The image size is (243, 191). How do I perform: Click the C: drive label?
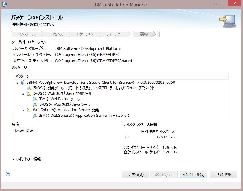127,137
